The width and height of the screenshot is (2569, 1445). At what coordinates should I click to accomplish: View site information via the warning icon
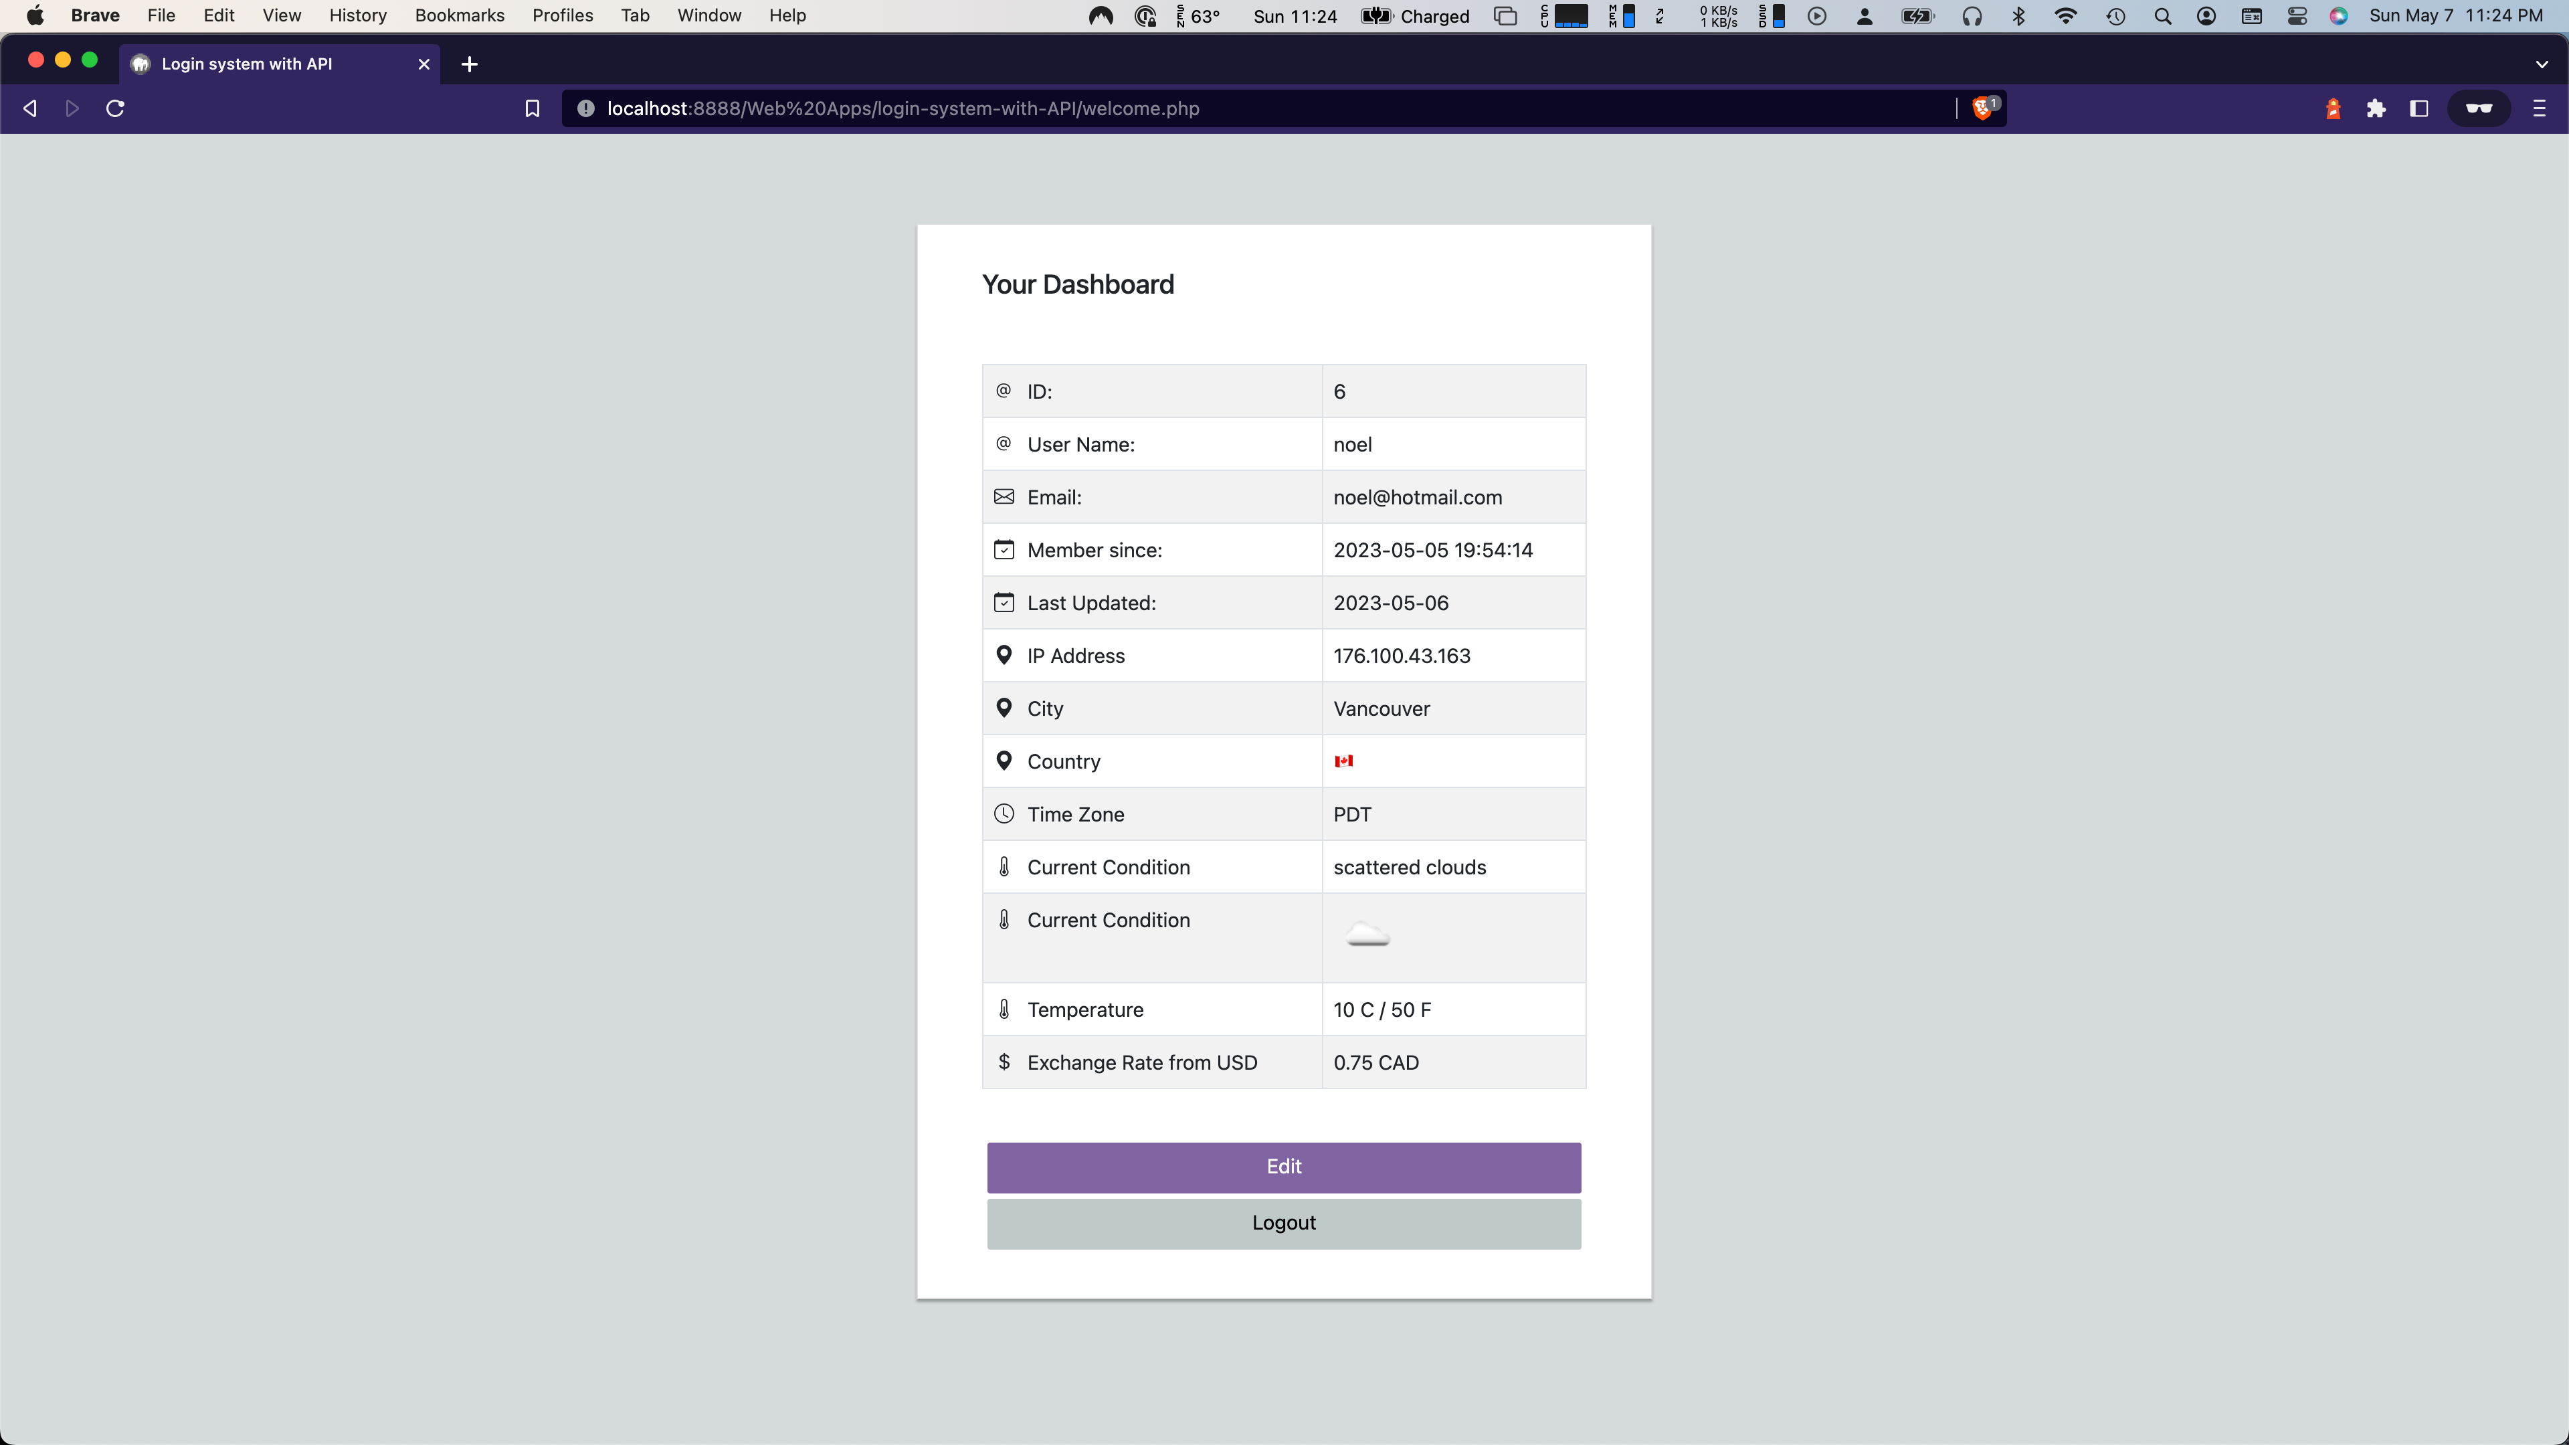[587, 108]
